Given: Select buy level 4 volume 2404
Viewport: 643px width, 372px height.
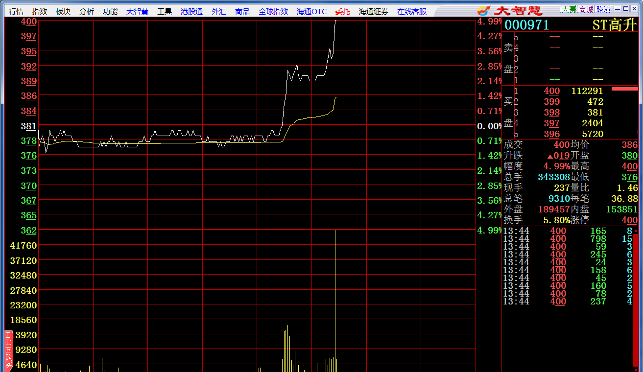Looking at the screenshot, I should pos(593,123).
